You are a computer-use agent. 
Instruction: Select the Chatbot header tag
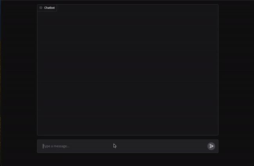pyautogui.click(x=47, y=8)
